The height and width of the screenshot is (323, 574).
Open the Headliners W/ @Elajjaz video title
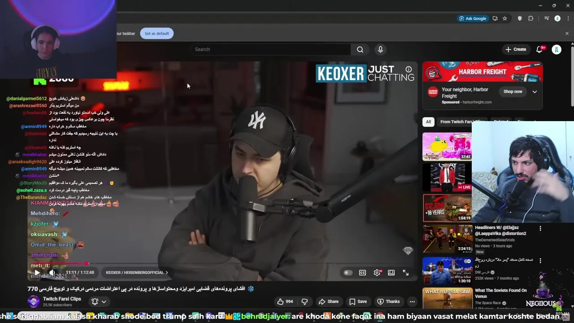click(500, 231)
